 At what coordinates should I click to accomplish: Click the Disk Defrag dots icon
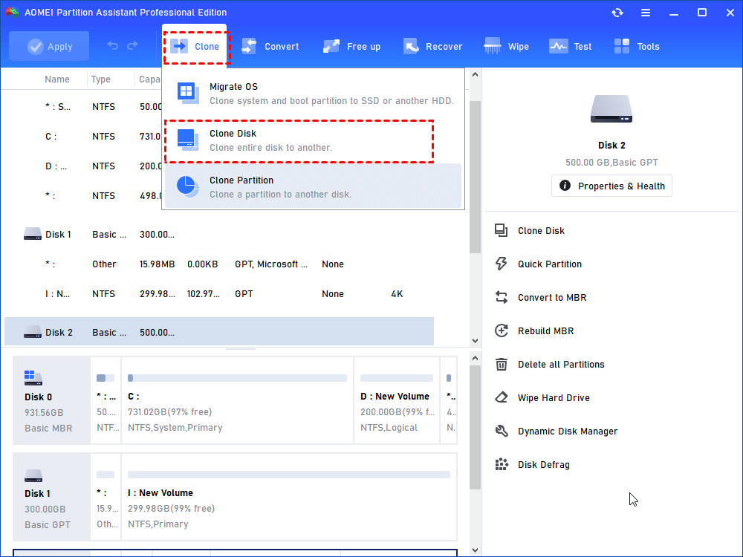point(502,465)
